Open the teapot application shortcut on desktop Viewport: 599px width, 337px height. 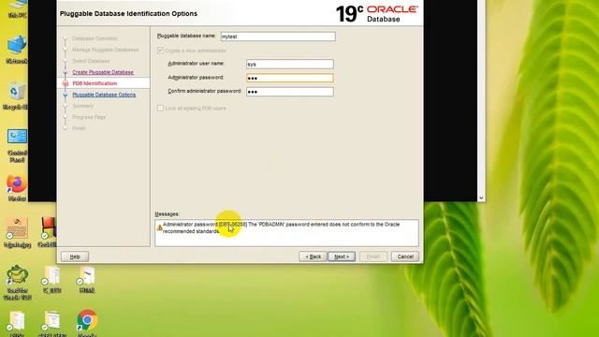point(17,282)
